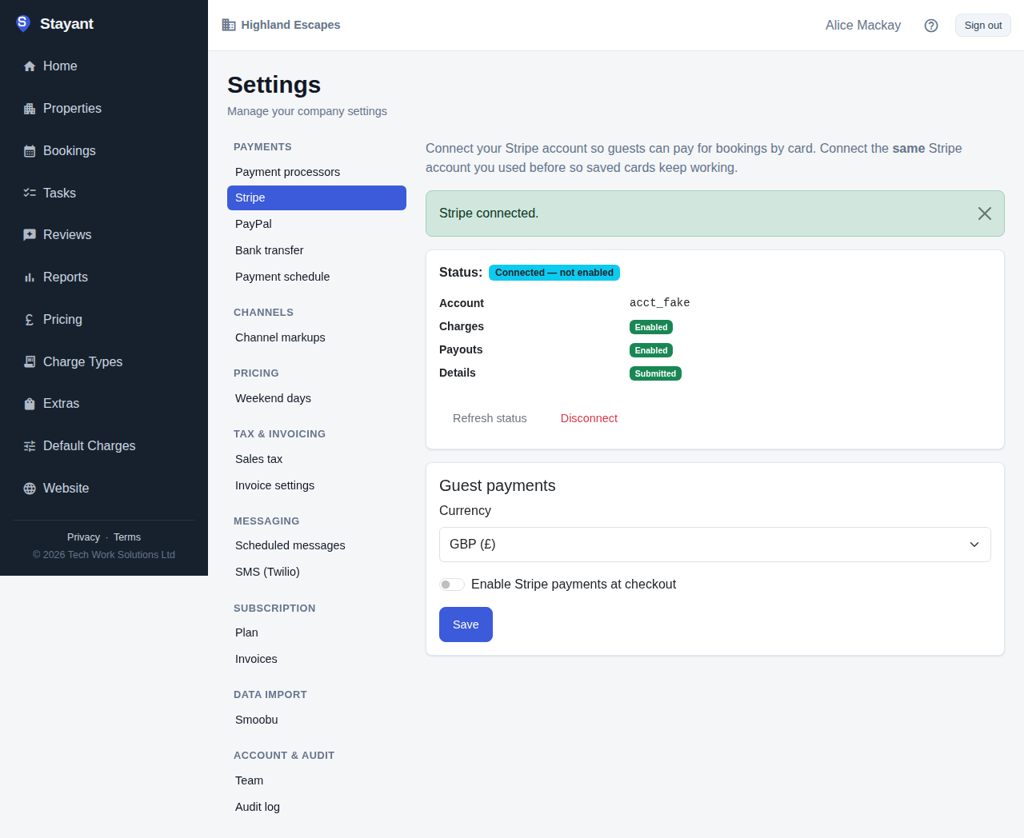Screen dimensions: 1024x838
Task: Save the guest payments settings
Action: point(466,625)
